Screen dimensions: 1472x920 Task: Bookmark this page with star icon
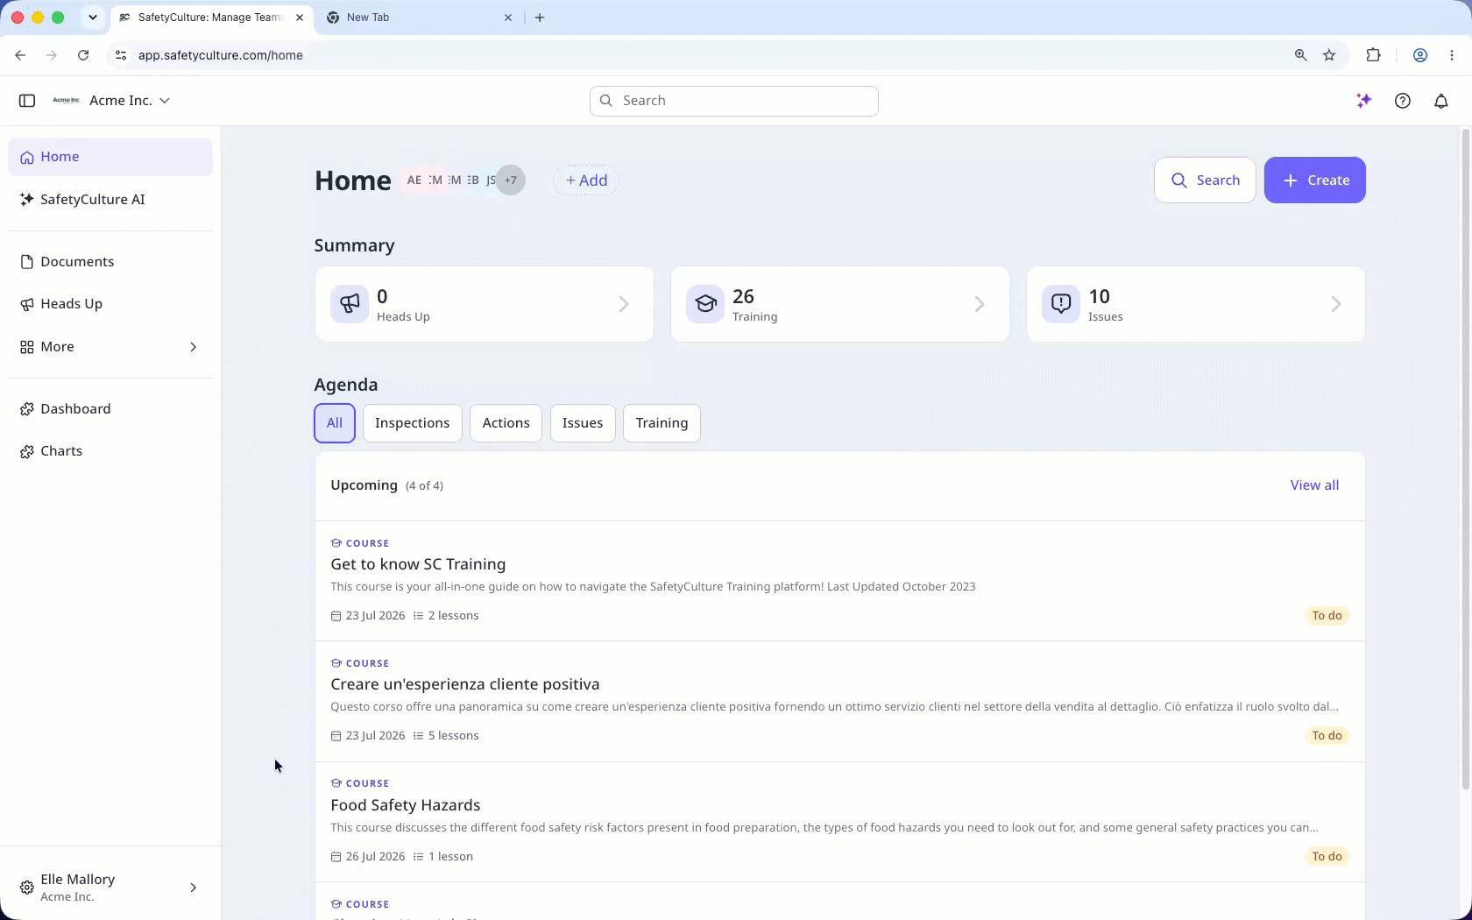click(1329, 55)
